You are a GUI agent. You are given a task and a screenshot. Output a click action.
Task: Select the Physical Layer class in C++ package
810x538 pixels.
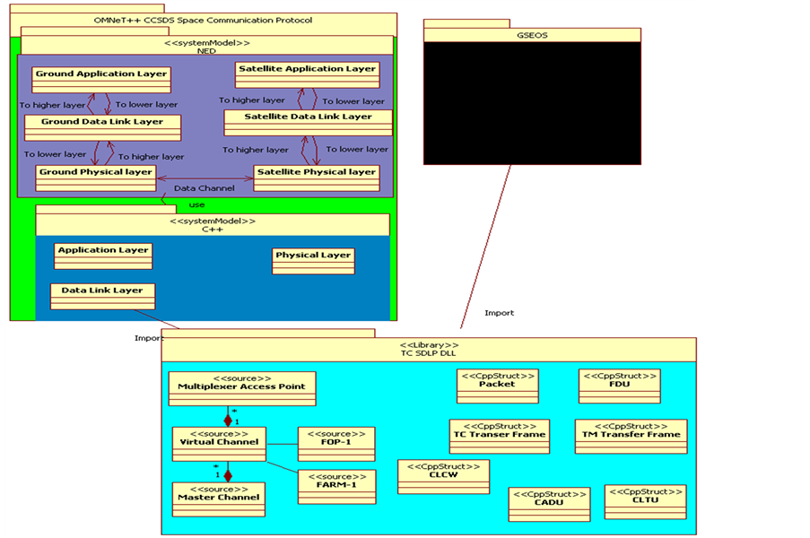(313, 260)
